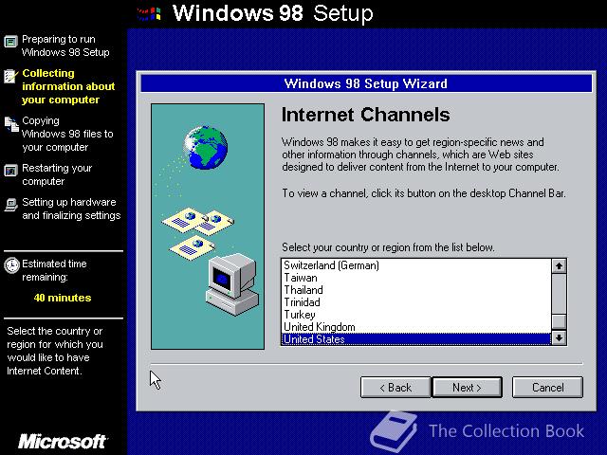Click the Windows 98 Setup Wizard title bar
607x455 pixels.
point(366,83)
